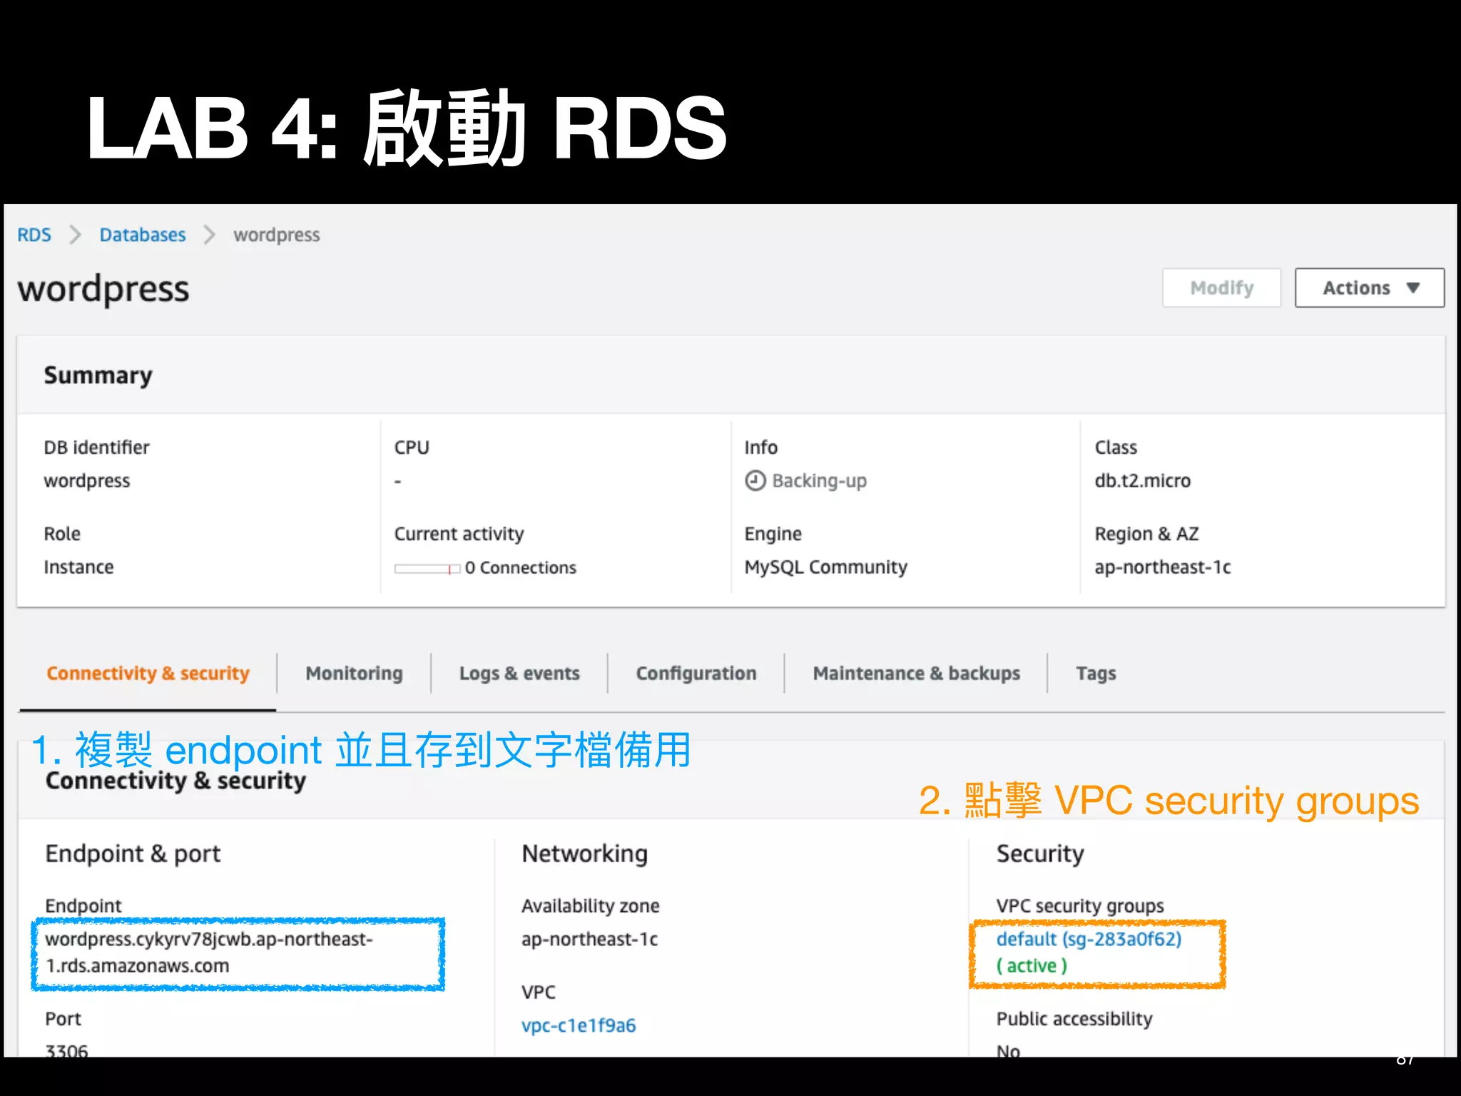Open the vpc-c1e1f9a6 VPC link
This screenshot has height=1096, width=1461.
pyautogui.click(x=579, y=1025)
